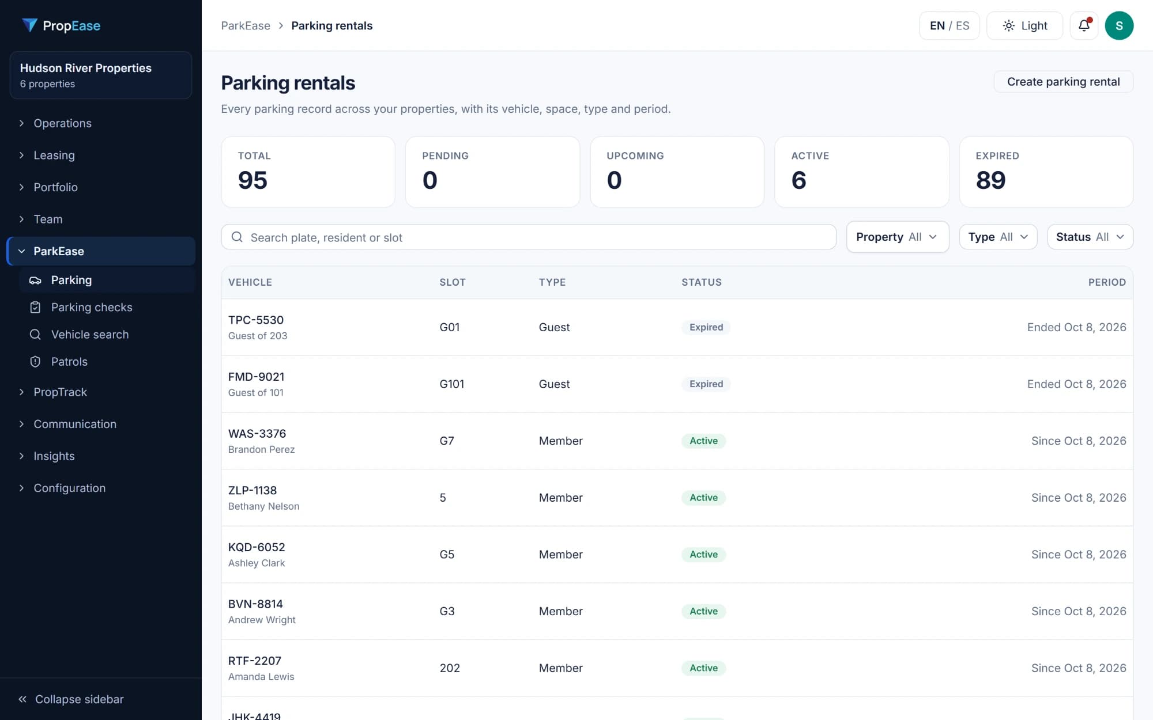Screen dimensions: 1153x720
Task: Click the TOTAL card showing 95
Action: (308, 172)
